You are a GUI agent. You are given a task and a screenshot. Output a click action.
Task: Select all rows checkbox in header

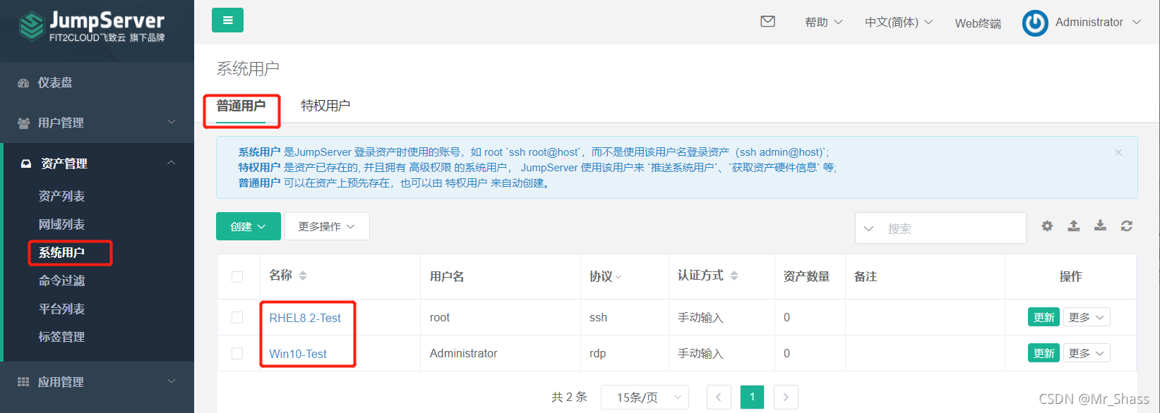coord(237,277)
